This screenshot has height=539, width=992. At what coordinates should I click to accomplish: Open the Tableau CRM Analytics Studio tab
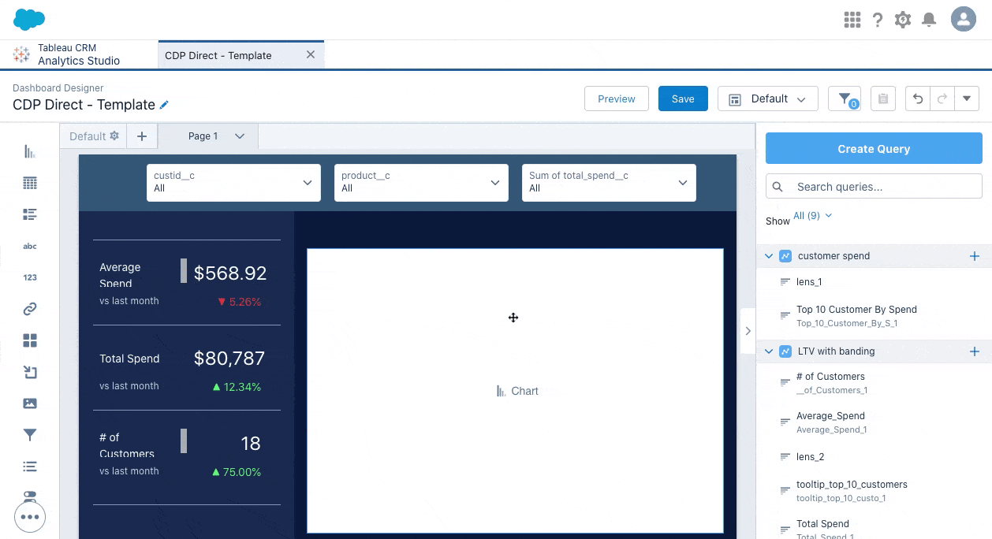(79, 55)
